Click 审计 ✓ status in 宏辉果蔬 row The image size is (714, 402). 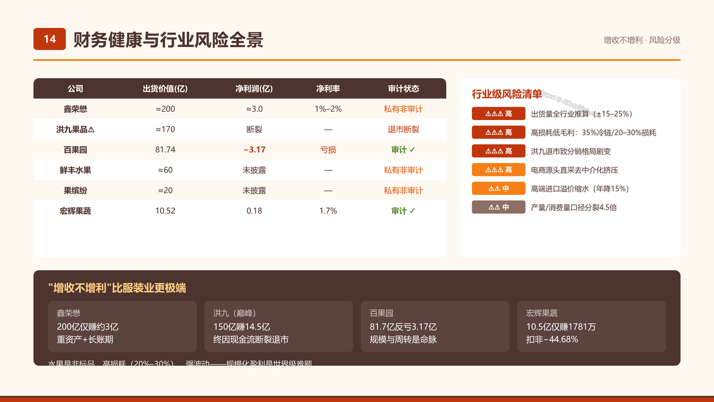(x=403, y=211)
